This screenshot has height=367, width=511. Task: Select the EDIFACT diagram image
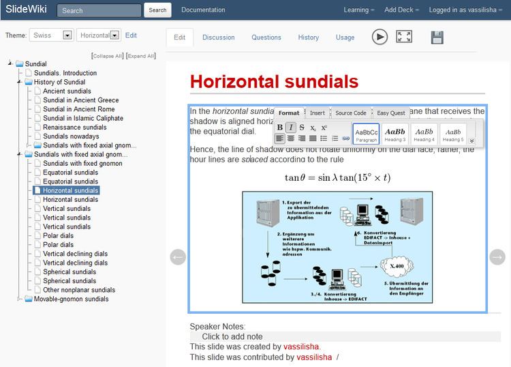pyautogui.click(x=337, y=247)
